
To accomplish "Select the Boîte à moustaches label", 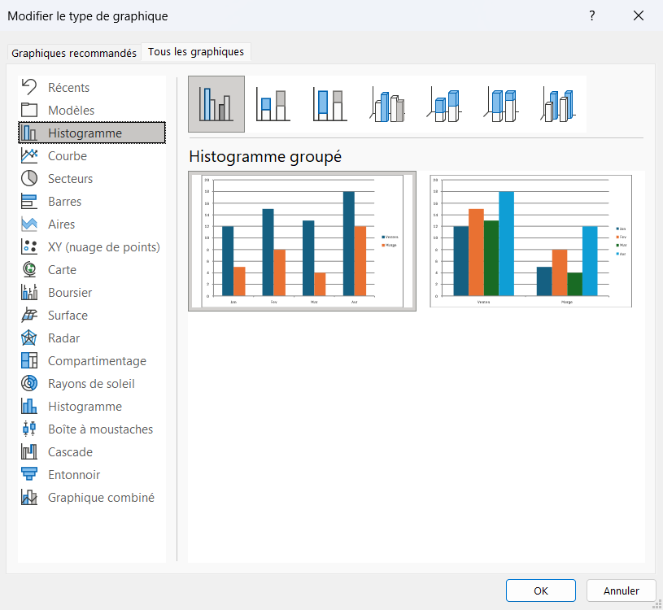I will click(x=101, y=429).
